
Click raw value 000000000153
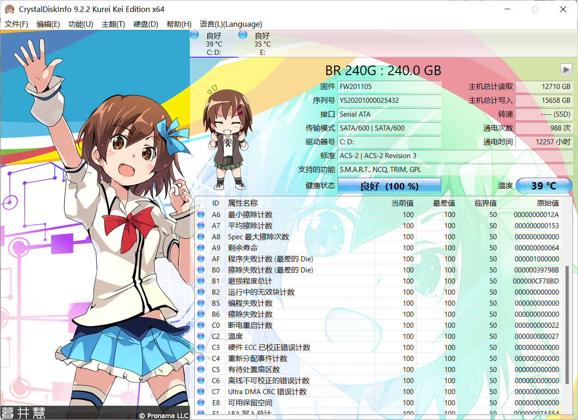(x=536, y=225)
